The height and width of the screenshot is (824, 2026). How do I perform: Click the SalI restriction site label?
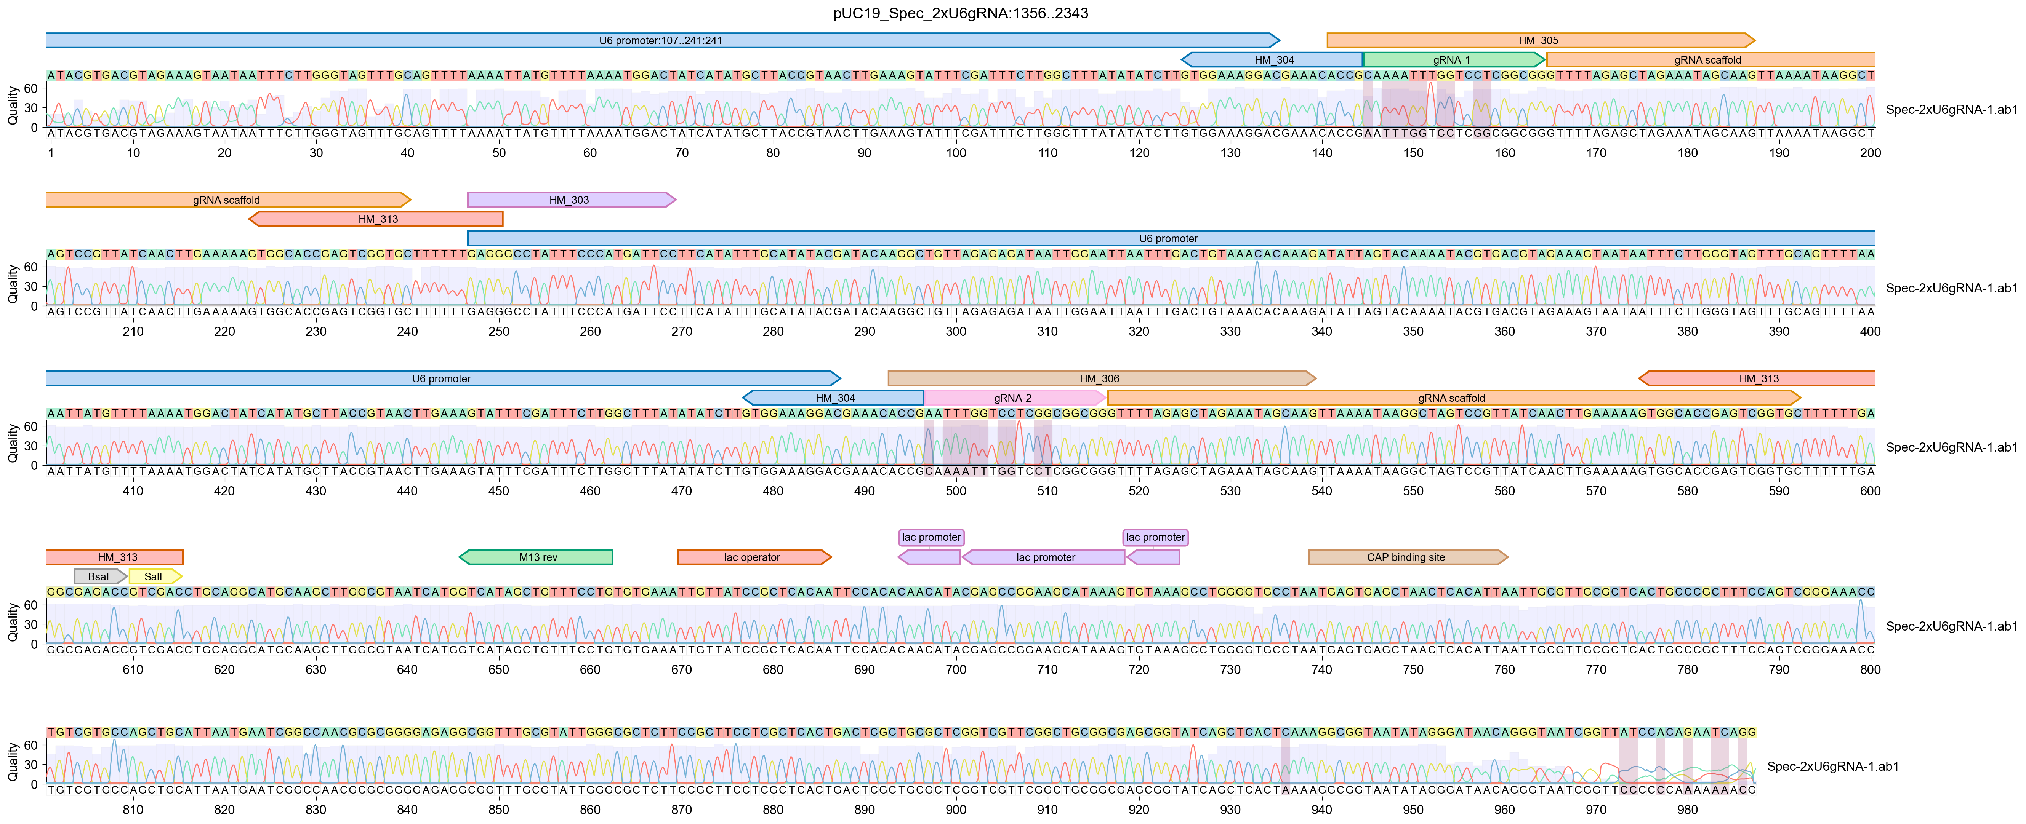153,576
